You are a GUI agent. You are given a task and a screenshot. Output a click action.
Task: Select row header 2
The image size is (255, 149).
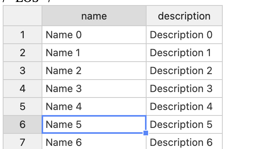click(x=23, y=53)
